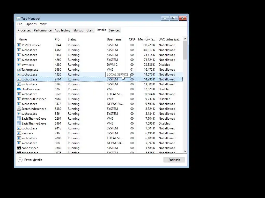This screenshot has width=265, height=198.
Task: Click icon of svchost.exe PID 4568
Action: (19, 50)
